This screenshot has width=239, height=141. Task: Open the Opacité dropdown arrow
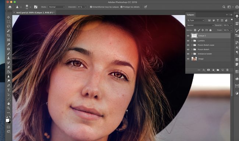[x=231, y=25]
